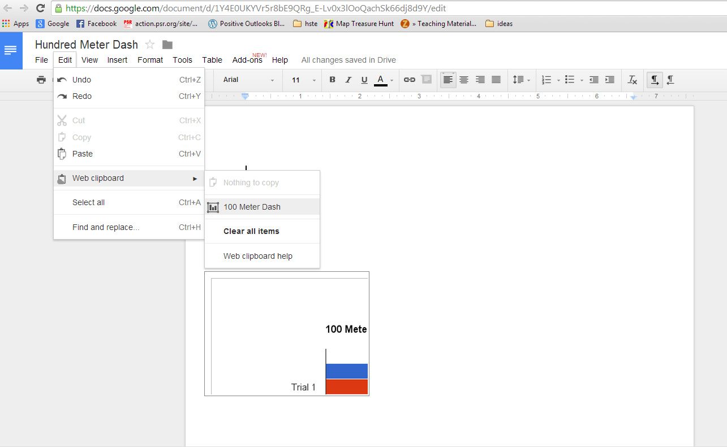Viewport: 727px width, 447px height.
Task: Click the browser forward arrow
Action: click(x=24, y=8)
